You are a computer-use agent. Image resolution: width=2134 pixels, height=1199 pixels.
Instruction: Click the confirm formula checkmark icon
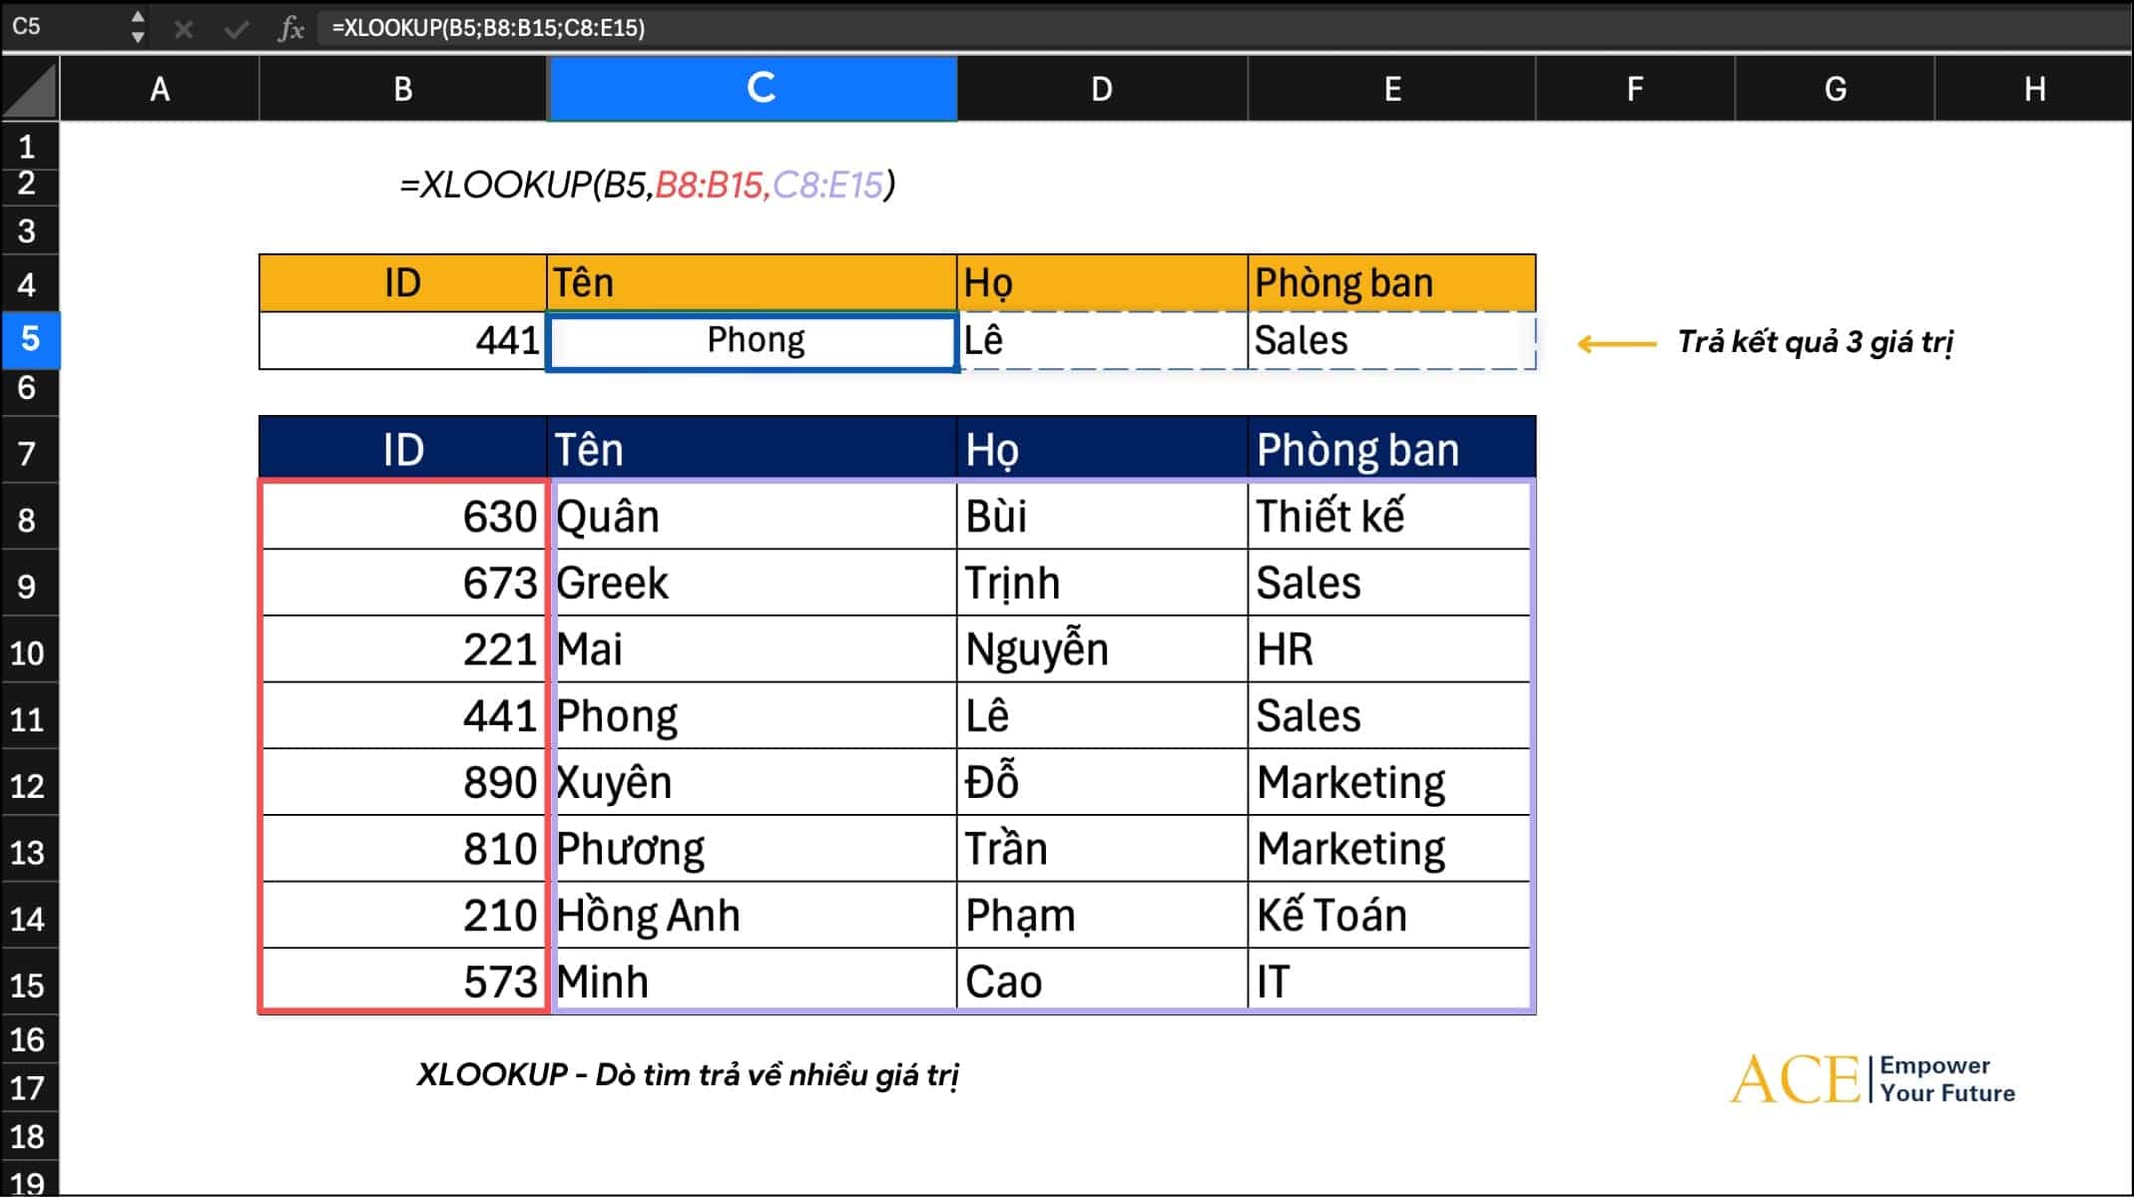(x=237, y=28)
